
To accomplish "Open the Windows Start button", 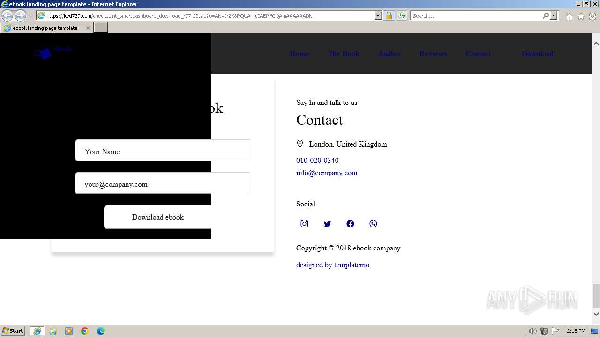I will [13, 331].
